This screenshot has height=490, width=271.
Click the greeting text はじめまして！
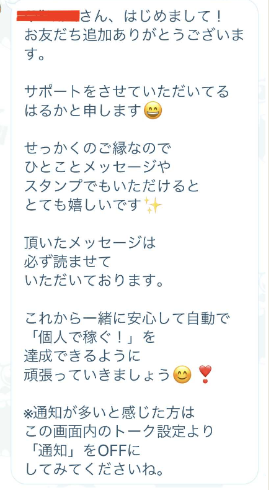(x=174, y=16)
